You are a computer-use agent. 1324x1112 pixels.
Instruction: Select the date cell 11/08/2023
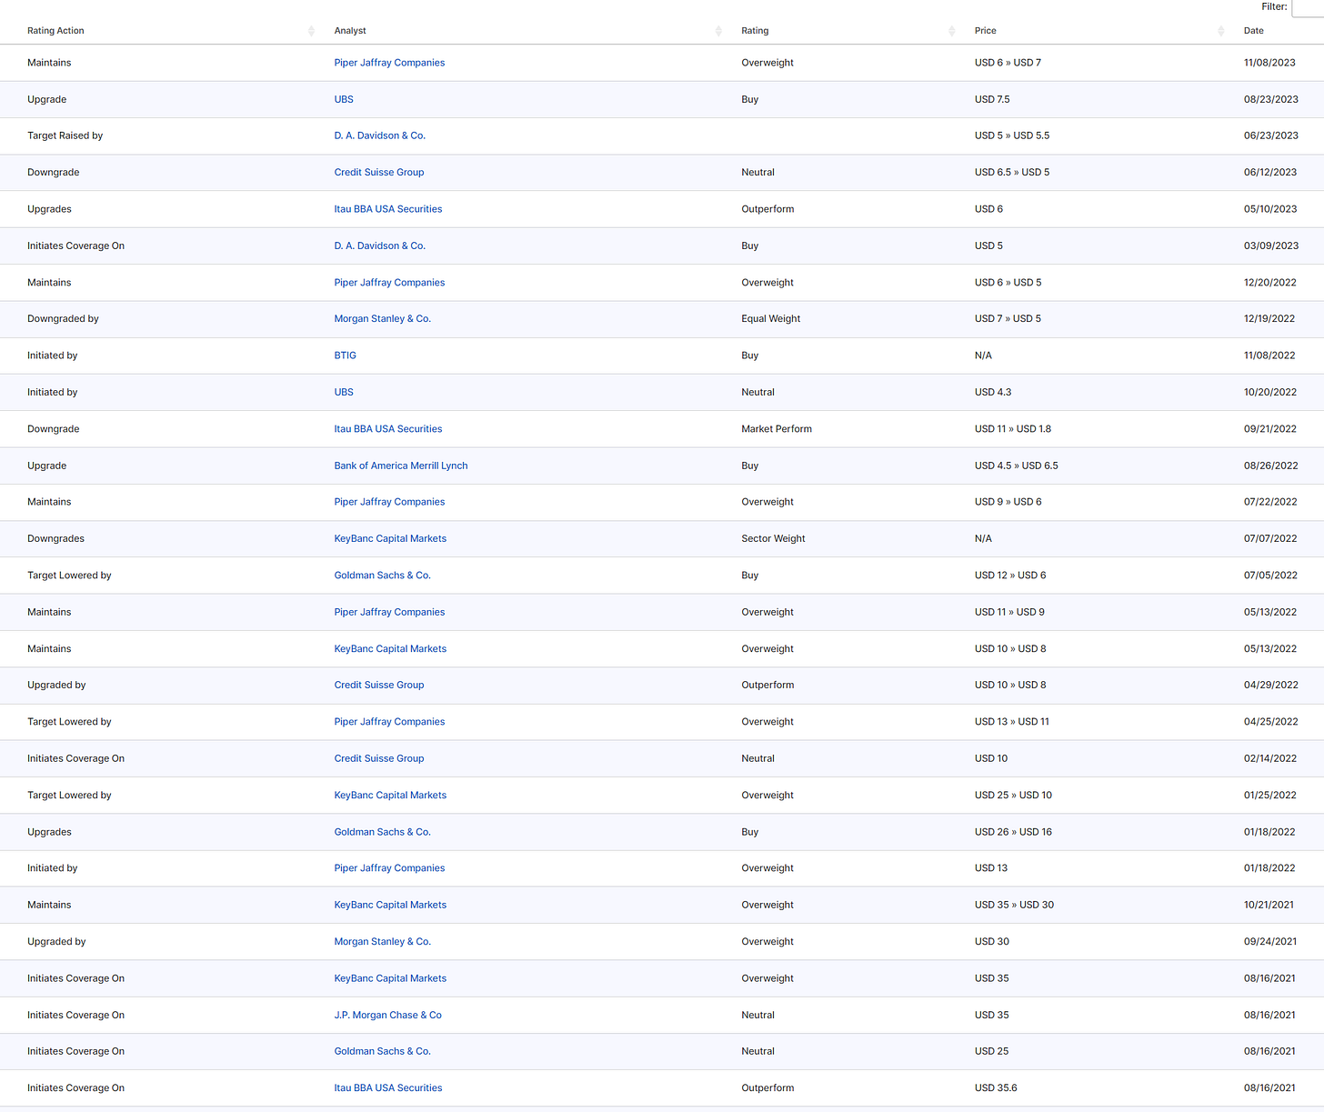tap(1269, 63)
